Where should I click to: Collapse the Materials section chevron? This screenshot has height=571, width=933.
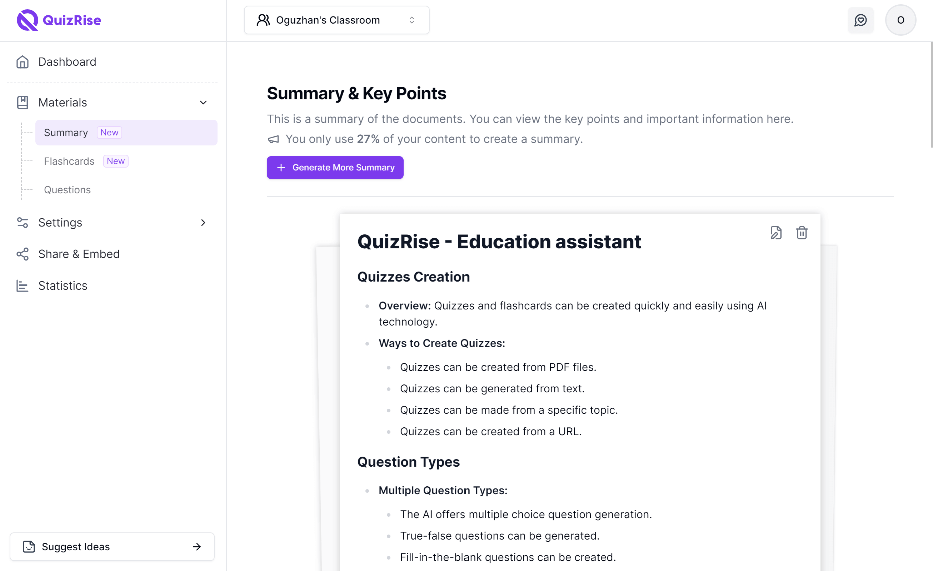point(203,102)
